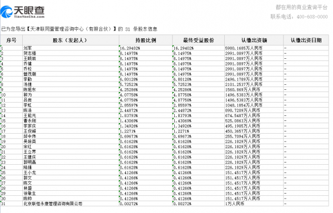
Task: Select shareholder name 陈旭东 in row 9
Action: point(29,89)
